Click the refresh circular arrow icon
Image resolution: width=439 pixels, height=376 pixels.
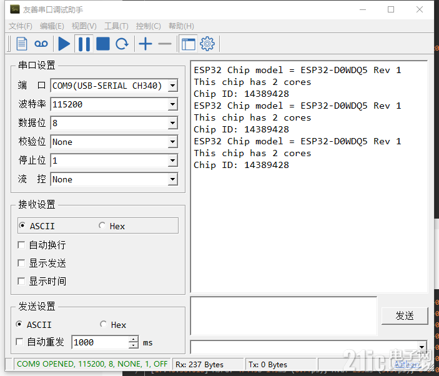click(x=122, y=44)
